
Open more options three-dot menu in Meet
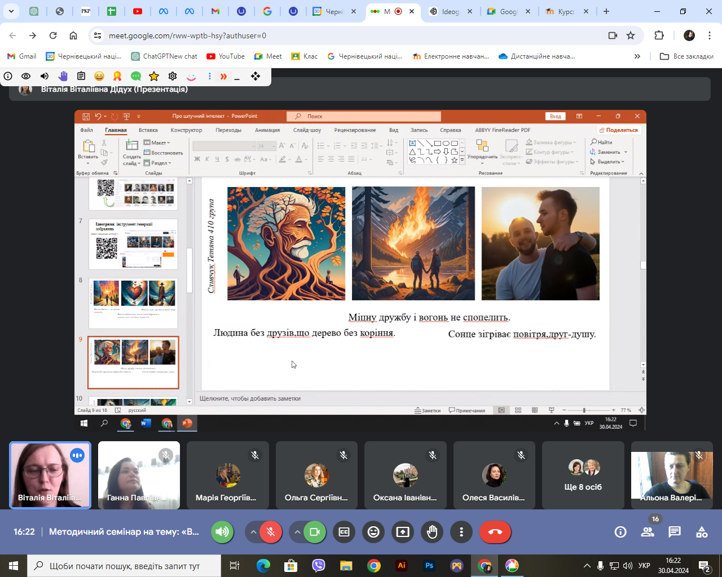click(x=461, y=532)
